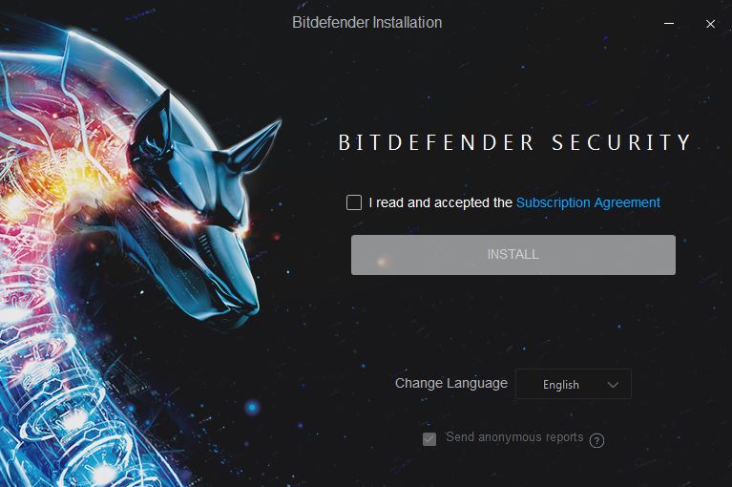Click the 'I read and accepted the' text
The image size is (732, 487).
tap(440, 202)
